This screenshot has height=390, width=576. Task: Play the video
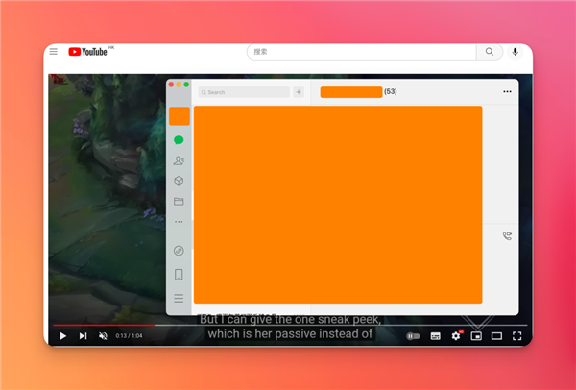pyautogui.click(x=62, y=336)
